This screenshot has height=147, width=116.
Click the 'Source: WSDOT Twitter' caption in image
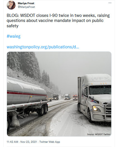(x=99, y=134)
